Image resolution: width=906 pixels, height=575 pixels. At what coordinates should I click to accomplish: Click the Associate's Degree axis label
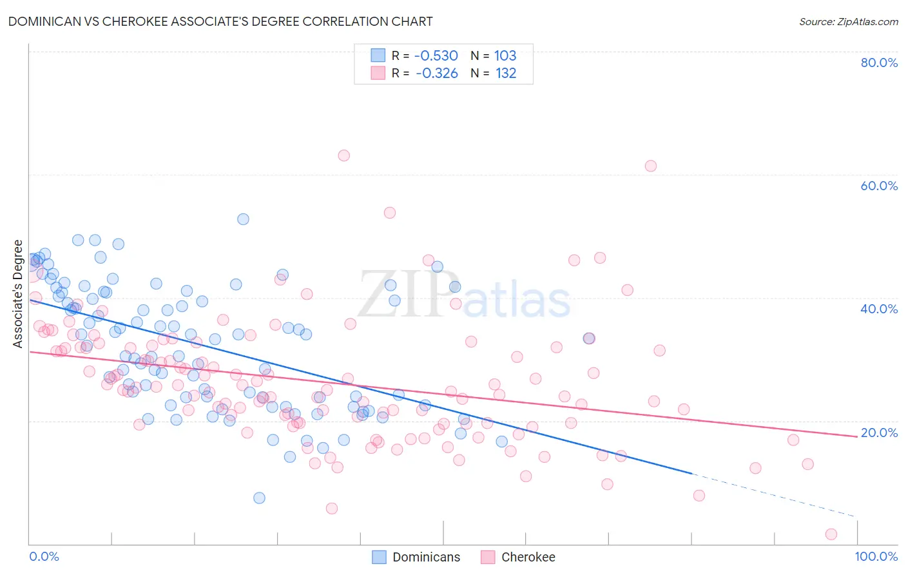point(18,294)
